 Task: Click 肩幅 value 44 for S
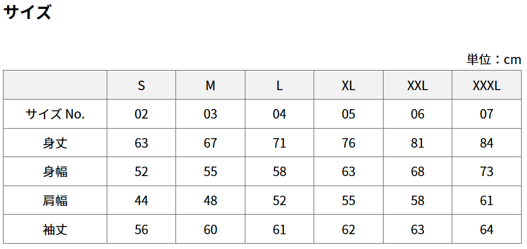(141, 200)
